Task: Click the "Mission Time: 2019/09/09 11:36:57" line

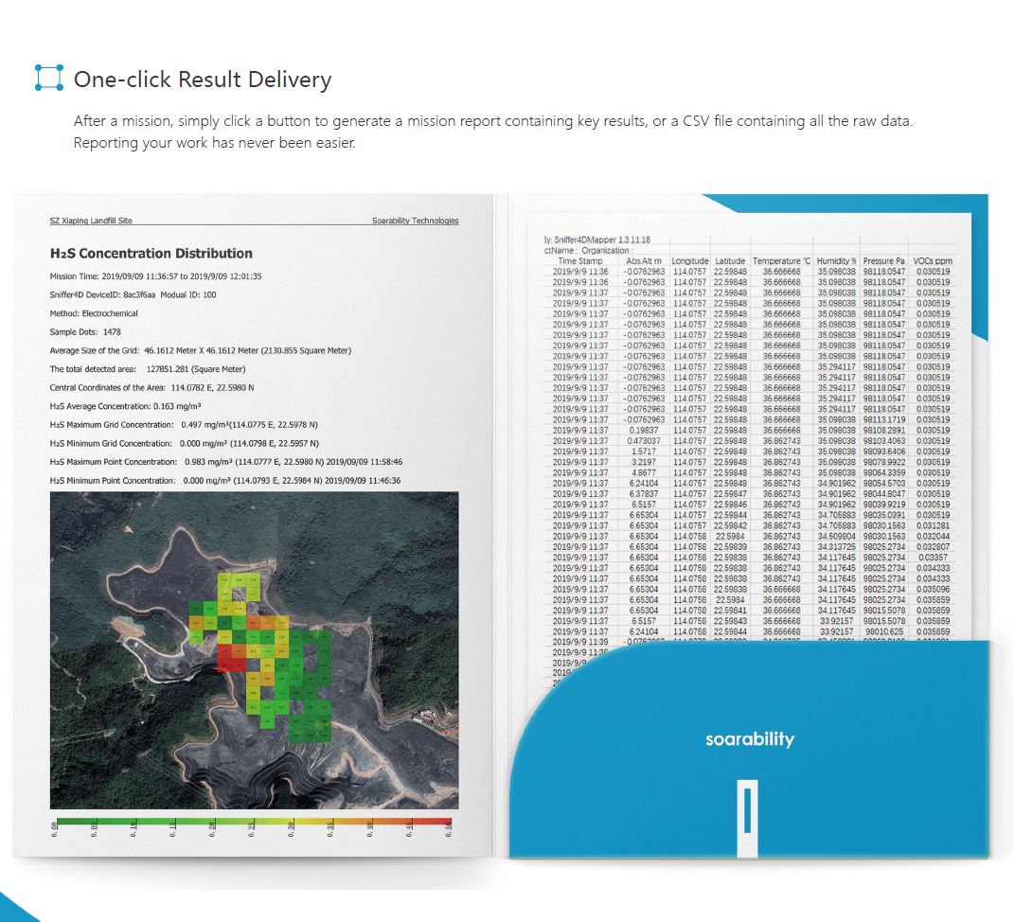Action: click(155, 276)
